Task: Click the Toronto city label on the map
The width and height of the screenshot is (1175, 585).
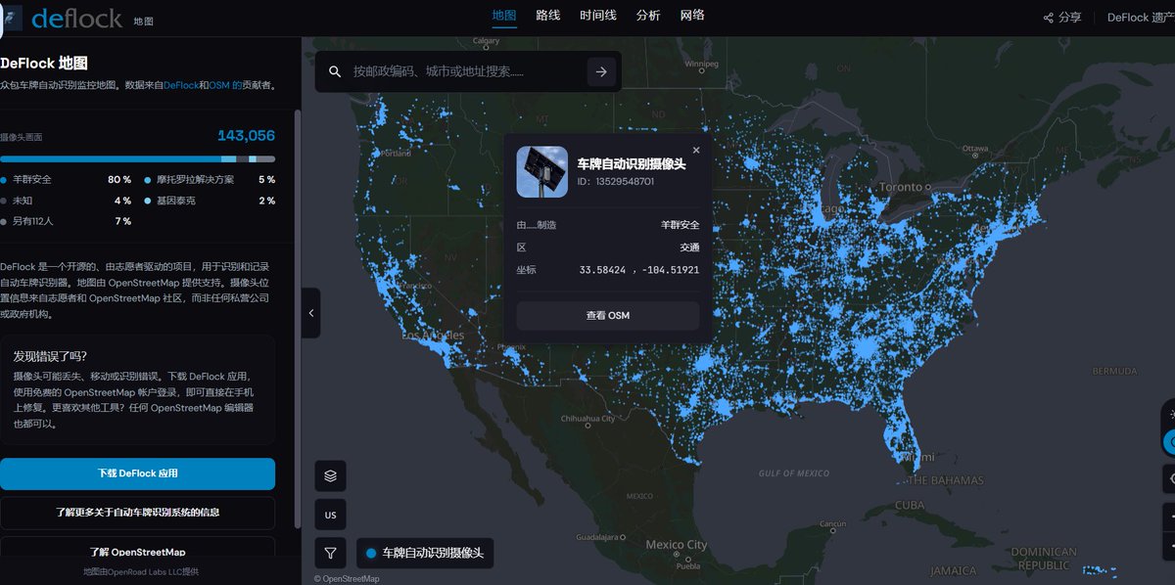Action: [901, 187]
